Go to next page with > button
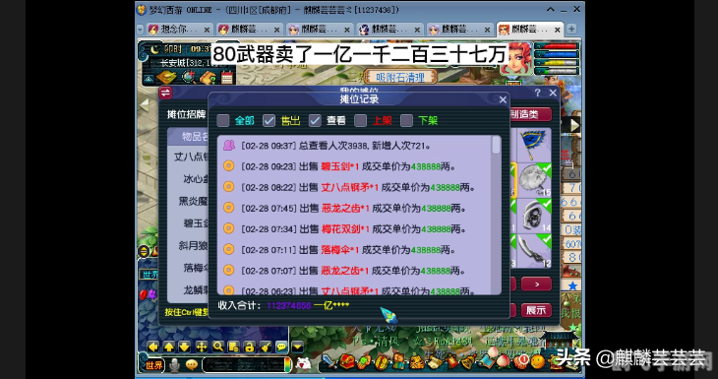 (536, 284)
